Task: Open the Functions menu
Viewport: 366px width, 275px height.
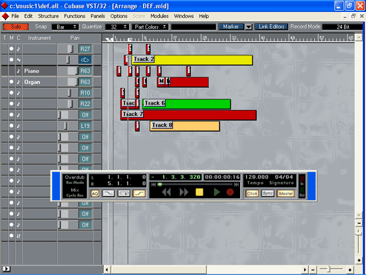Action: coord(75,16)
